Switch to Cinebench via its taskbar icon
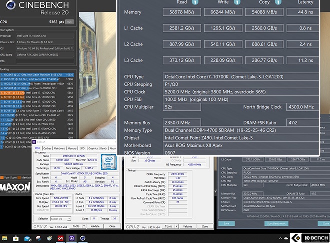Image resolution: width=330 pixels, height=243 pixels. [x=83, y=238]
